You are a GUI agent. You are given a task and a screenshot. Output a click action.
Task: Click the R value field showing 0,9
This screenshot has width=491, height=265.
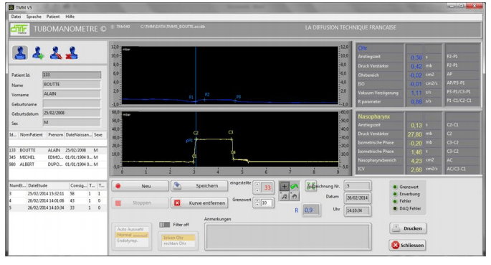click(x=311, y=210)
